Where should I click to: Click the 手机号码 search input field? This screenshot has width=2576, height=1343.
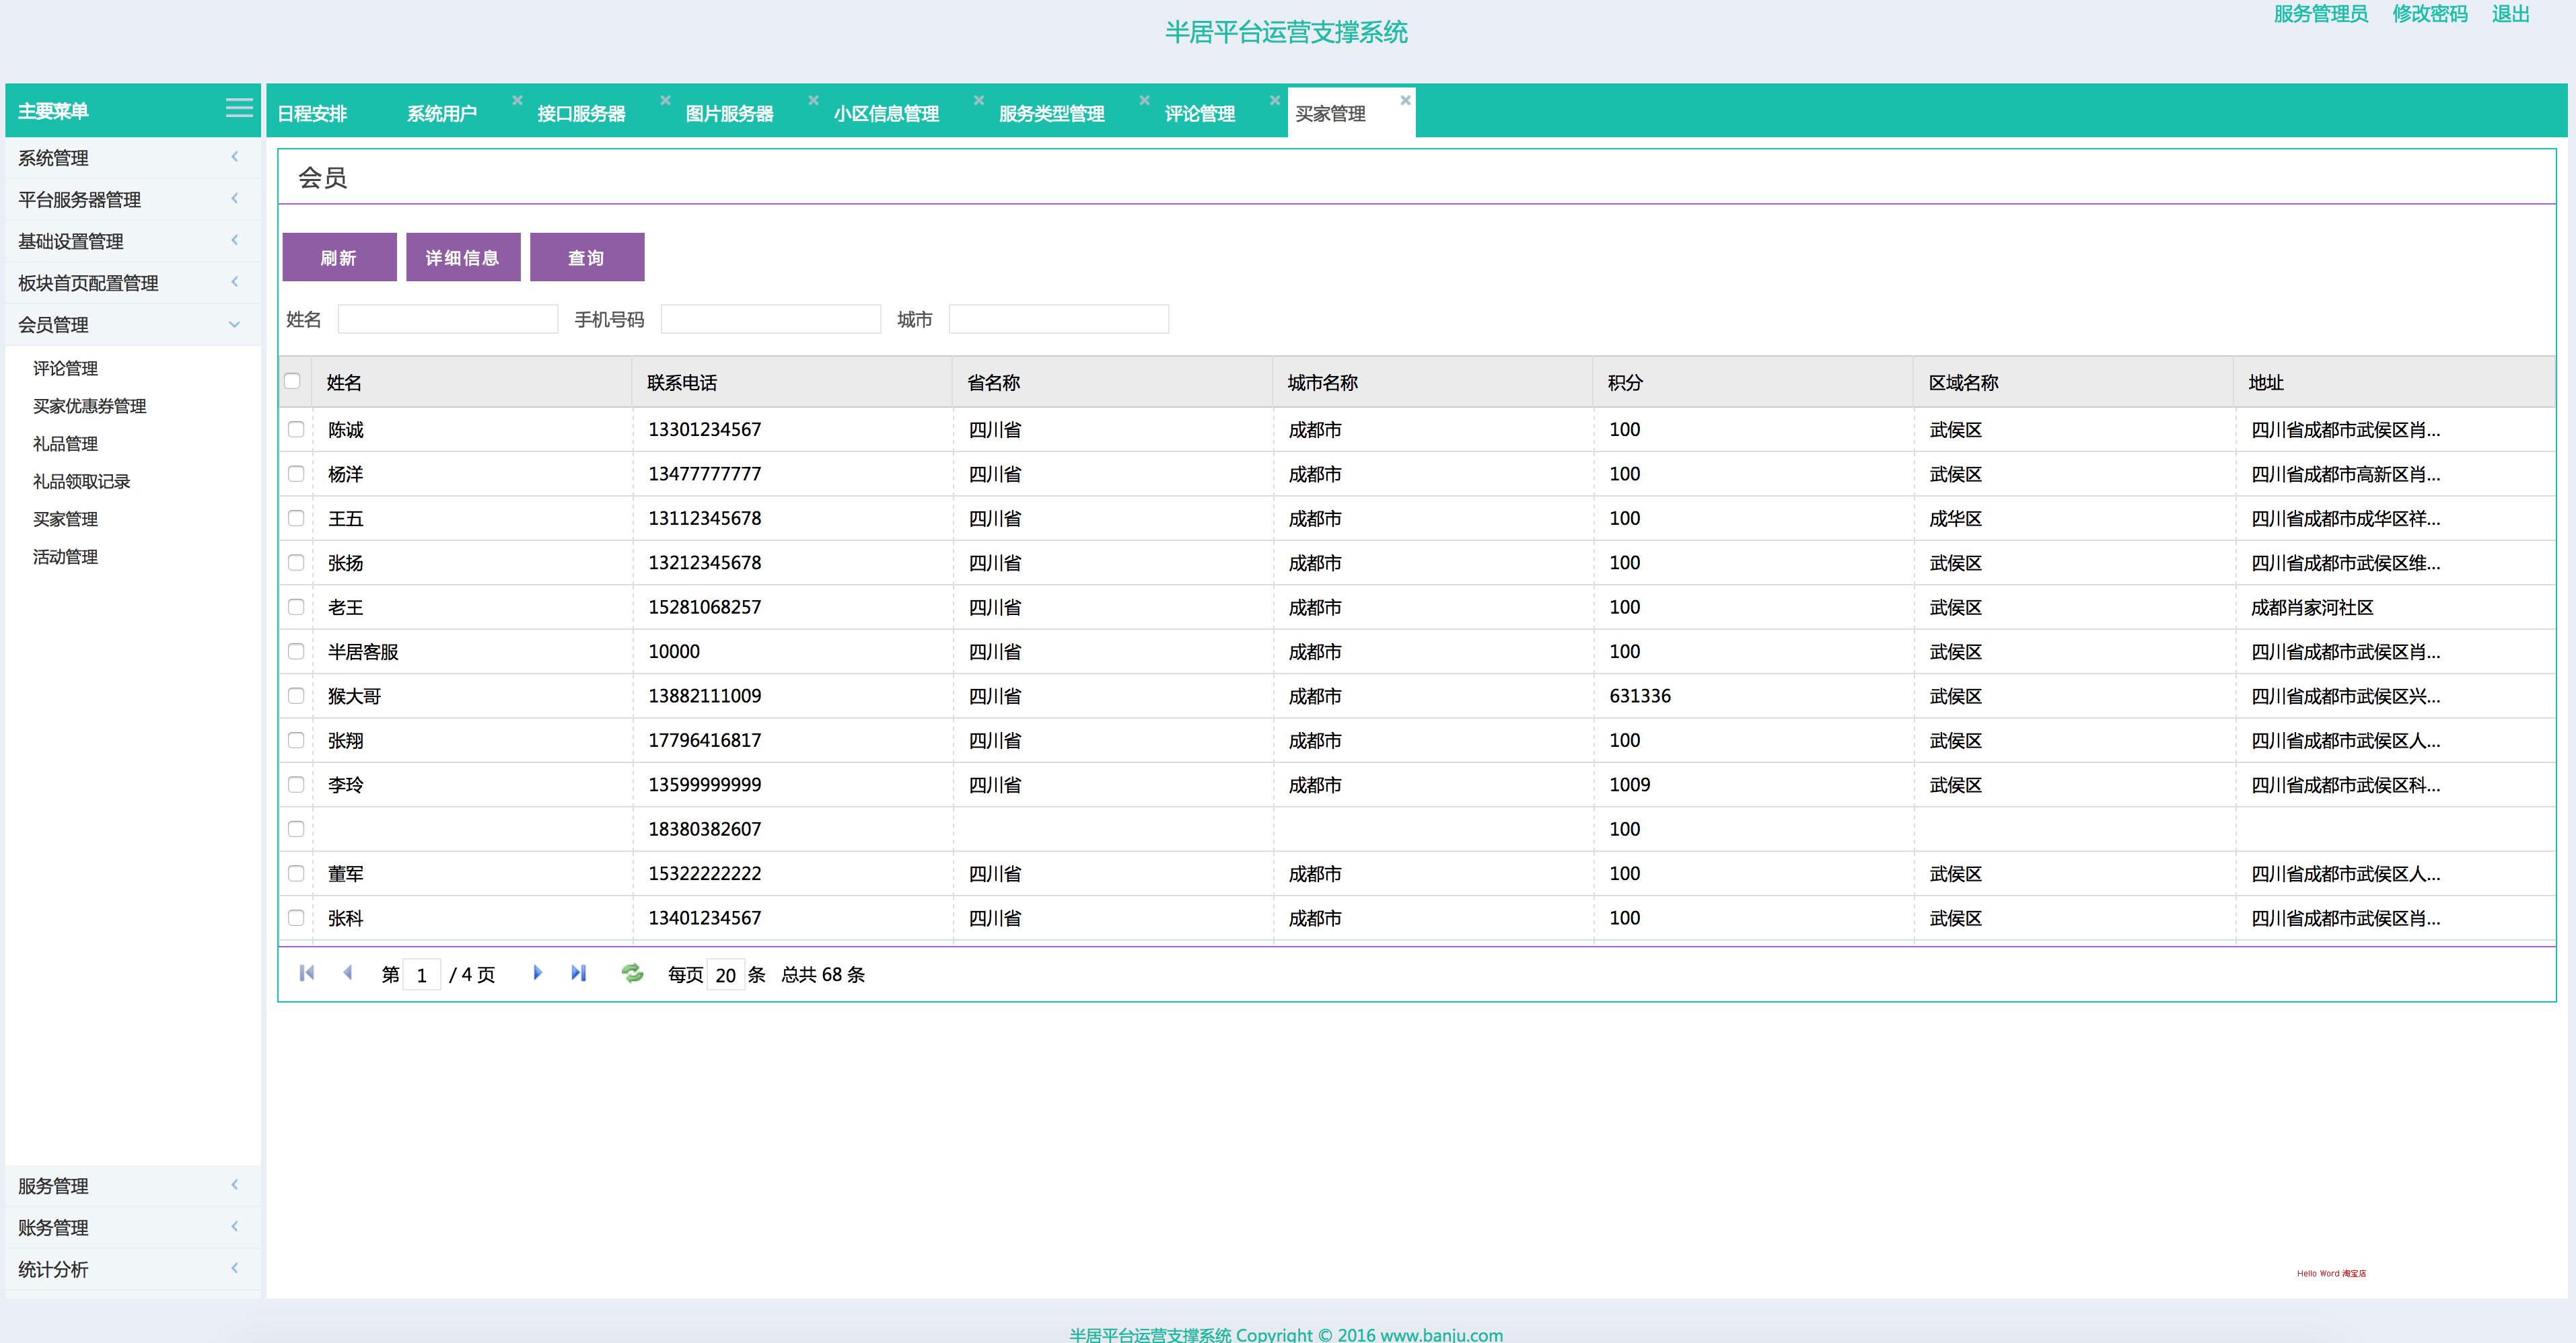tap(770, 320)
